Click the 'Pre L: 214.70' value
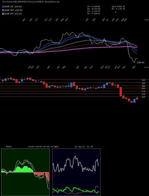Image resolution: width=149 pixels, height=196 pixels. pos(94,11)
